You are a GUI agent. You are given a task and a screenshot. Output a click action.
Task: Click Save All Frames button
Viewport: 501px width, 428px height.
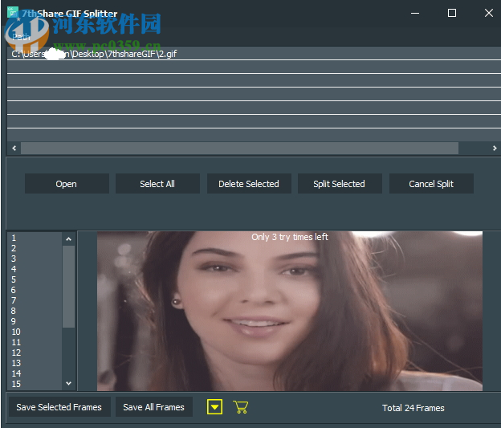[x=154, y=407]
